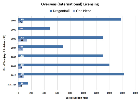Select the DragonBall 2009 bar labeled 1403
This screenshot has height=102, width=140.
(64, 65)
